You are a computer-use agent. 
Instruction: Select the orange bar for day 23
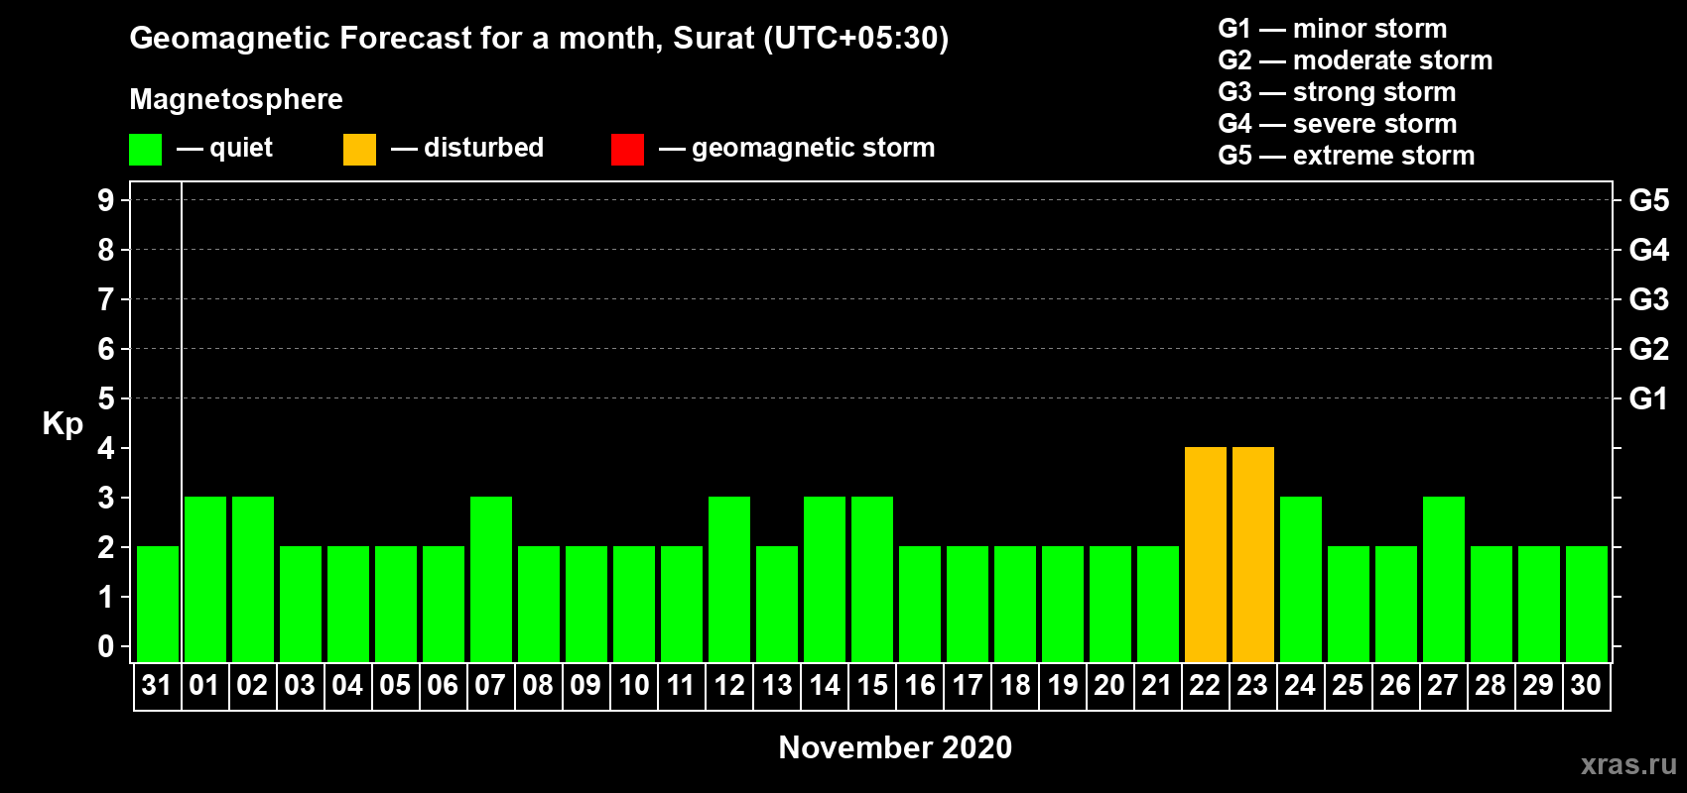(1252, 554)
